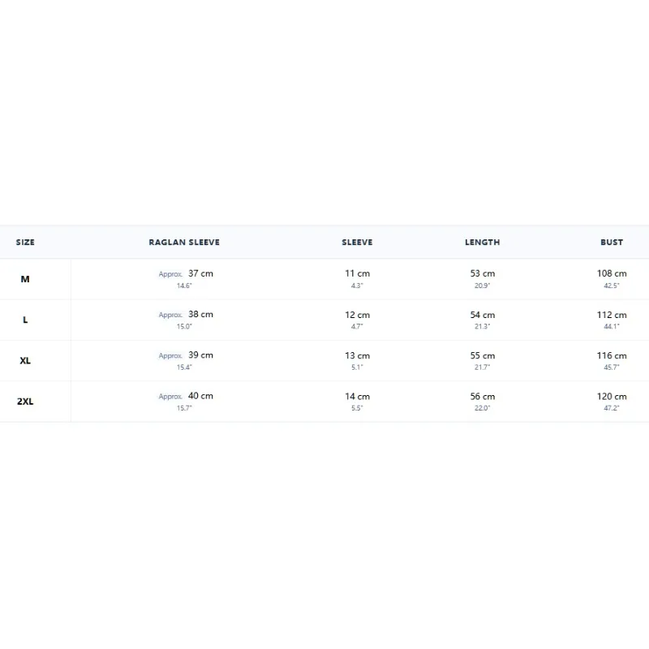Click the 11 cm sleeve value
The image size is (649, 649).
pyautogui.click(x=357, y=273)
